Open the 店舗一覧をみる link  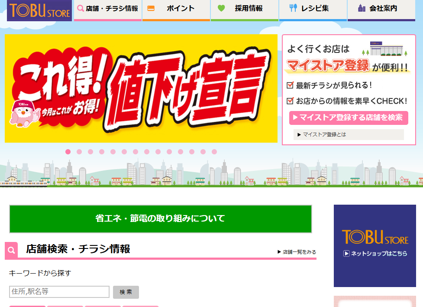297,252
